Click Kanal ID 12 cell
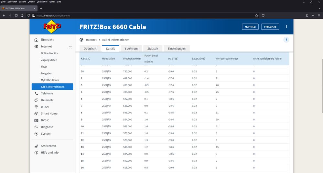This screenshot has width=323, height=173. (82, 140)
